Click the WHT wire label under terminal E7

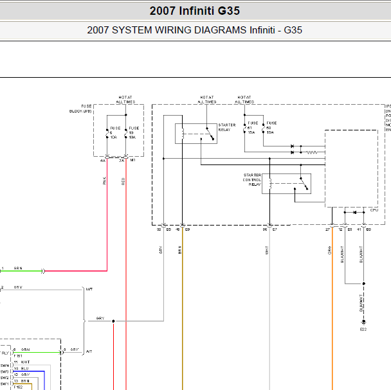[267, 250]
